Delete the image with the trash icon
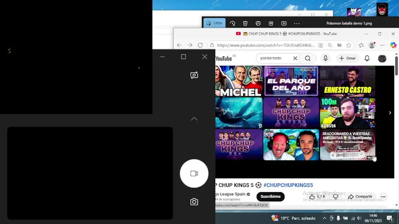 coord(245,23)
